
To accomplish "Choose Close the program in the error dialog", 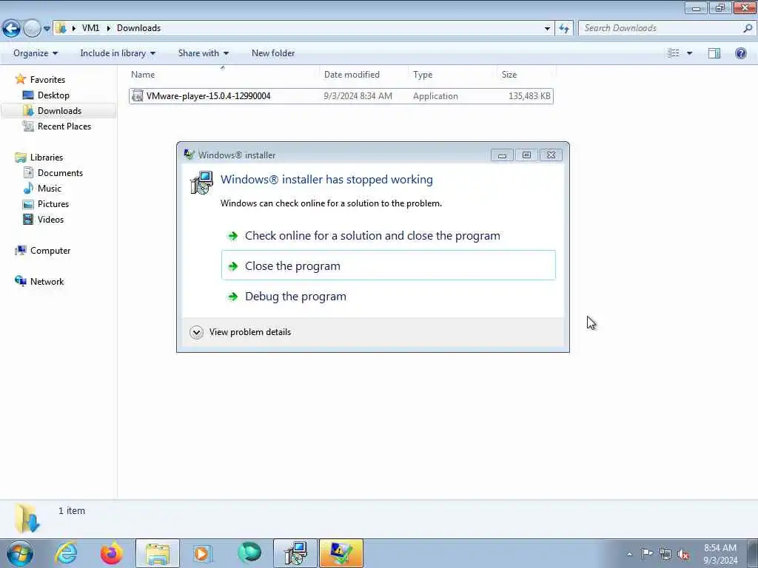I will pos(389,266).
